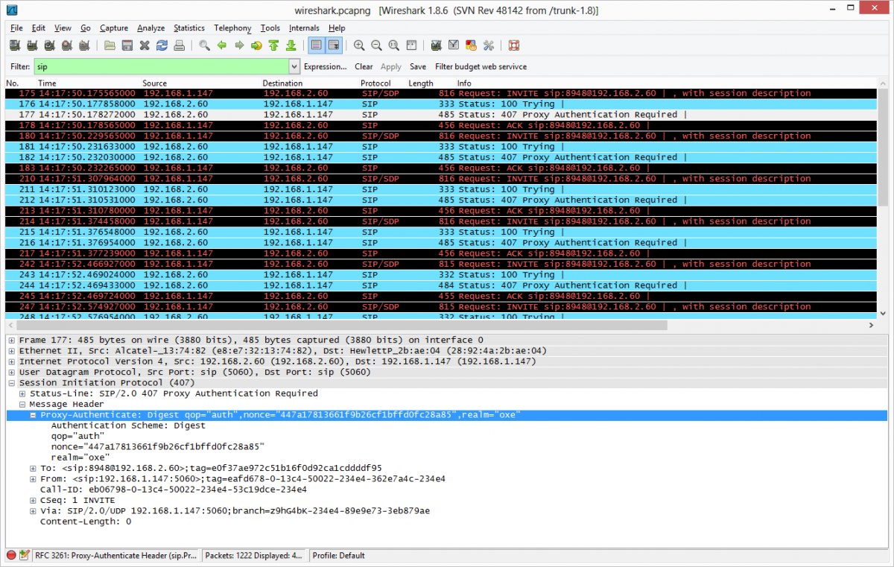Jump to the last packet
This screenshot has height=567, width=894.
pyautogui.click(x=291, y=45)
